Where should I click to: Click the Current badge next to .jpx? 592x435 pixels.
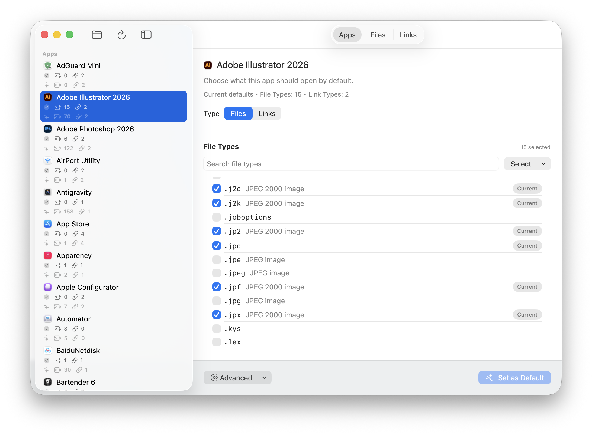click(527, 315)
